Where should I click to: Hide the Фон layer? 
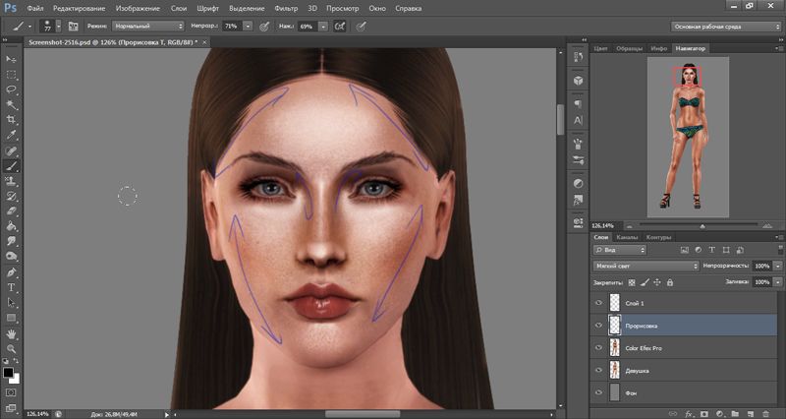[x=598, y=392]
